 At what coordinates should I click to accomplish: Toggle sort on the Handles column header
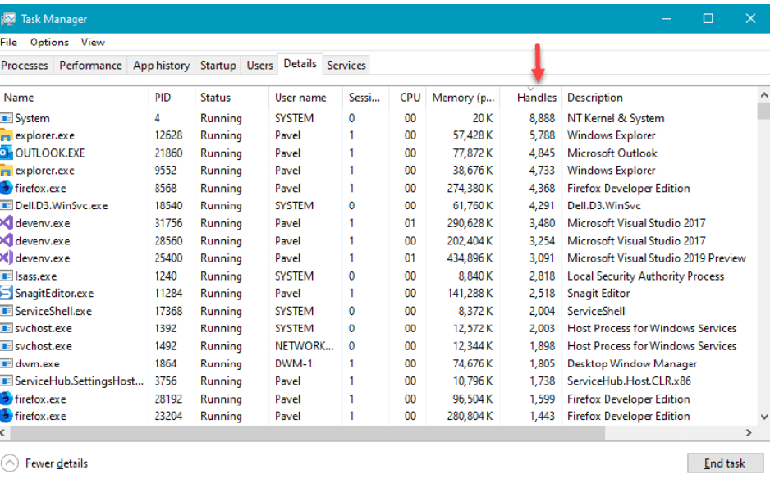coord(531,98)
